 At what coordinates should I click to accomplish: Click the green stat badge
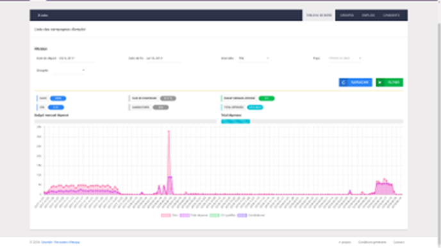pos(267,99)
